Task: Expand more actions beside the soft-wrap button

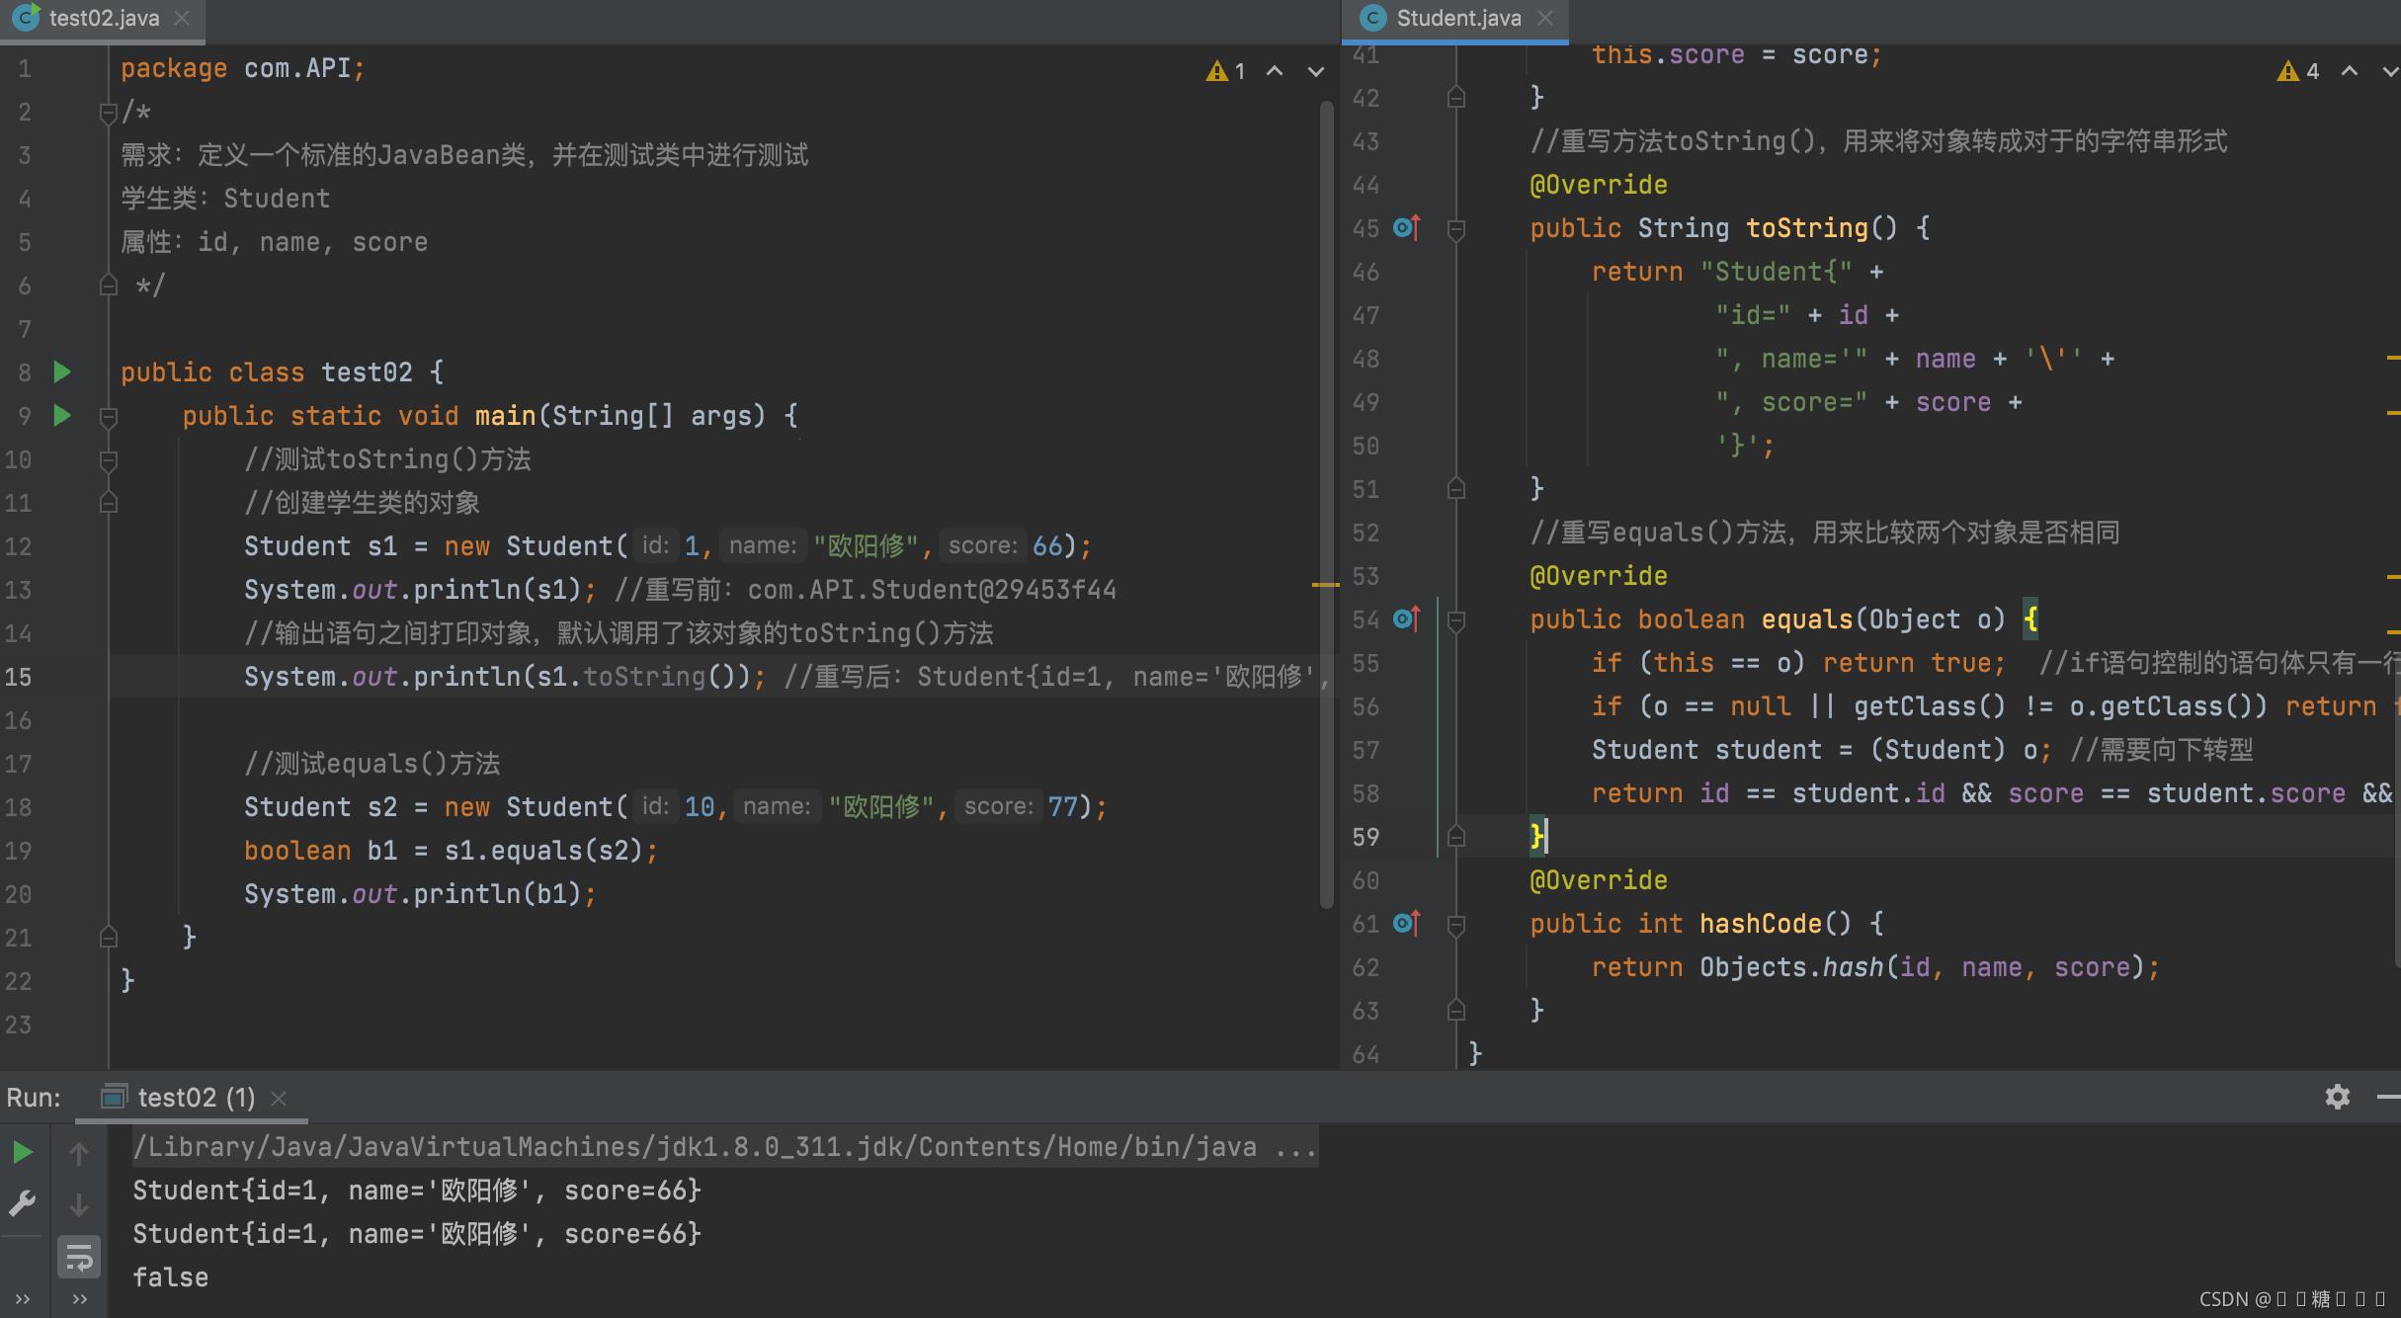Action: 79,1299
